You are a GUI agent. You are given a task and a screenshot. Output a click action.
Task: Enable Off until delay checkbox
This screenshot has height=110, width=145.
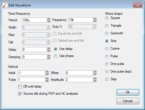[20, 86]
